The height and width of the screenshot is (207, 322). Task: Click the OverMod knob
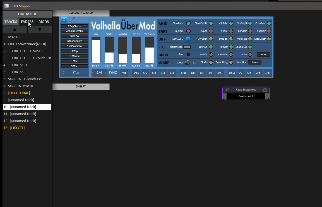point(269,23)
